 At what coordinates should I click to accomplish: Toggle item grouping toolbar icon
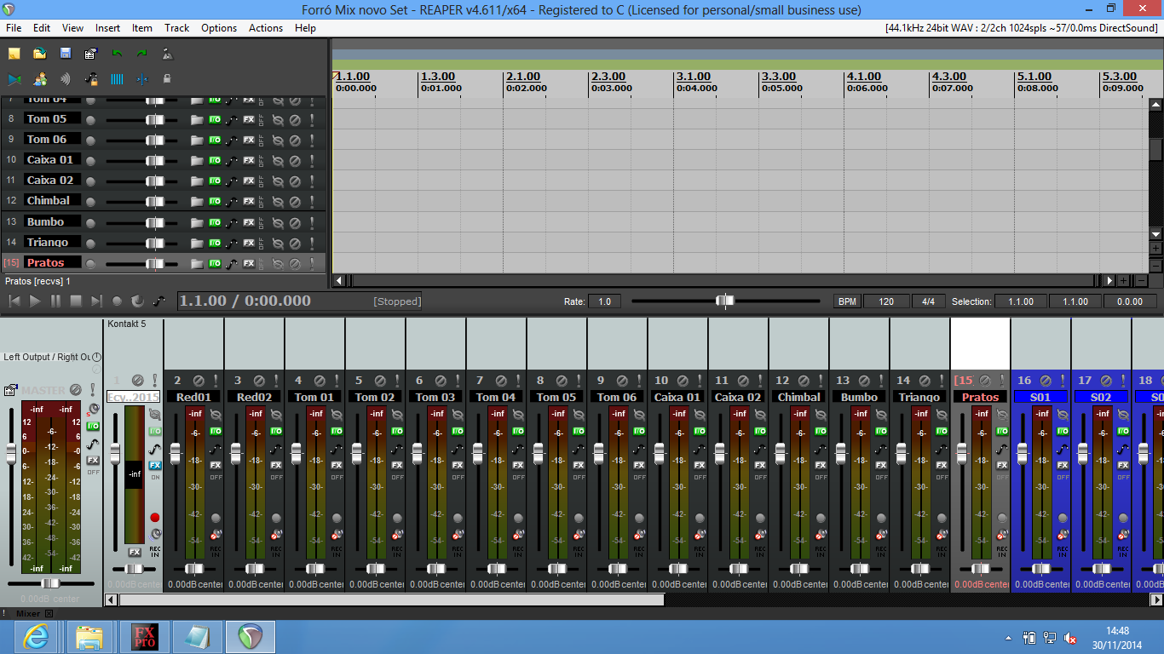[x=39, y=79]
